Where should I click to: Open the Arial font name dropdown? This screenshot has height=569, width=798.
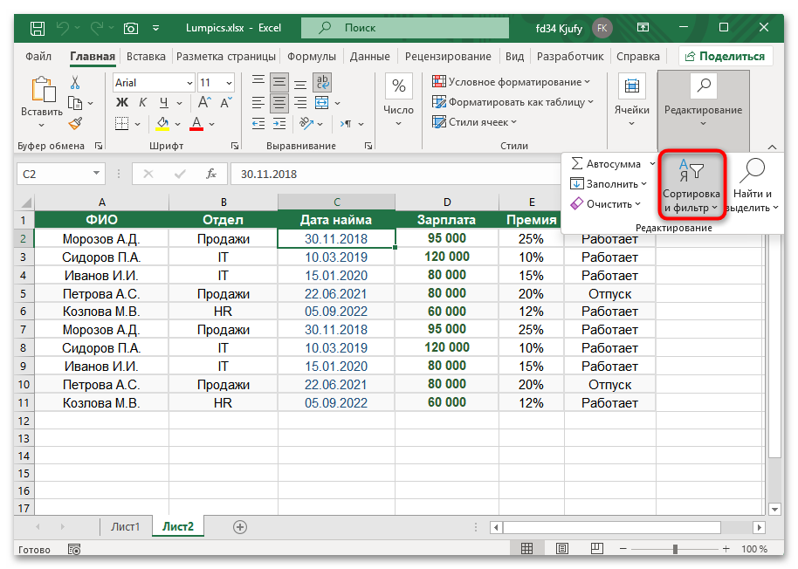189,83
